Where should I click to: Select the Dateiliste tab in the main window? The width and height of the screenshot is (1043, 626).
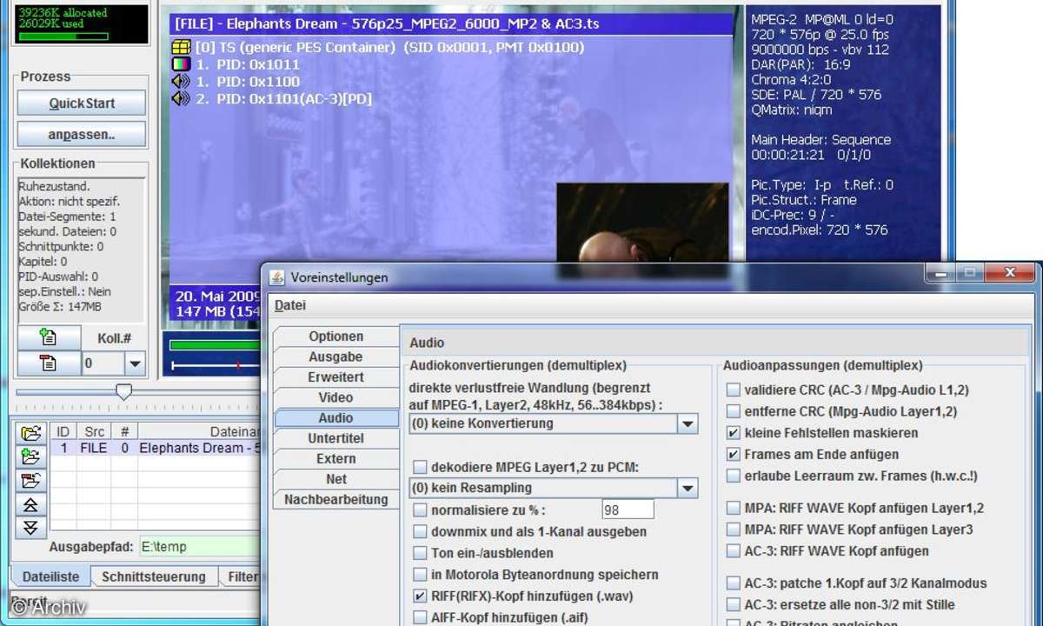tap(50, 576)
